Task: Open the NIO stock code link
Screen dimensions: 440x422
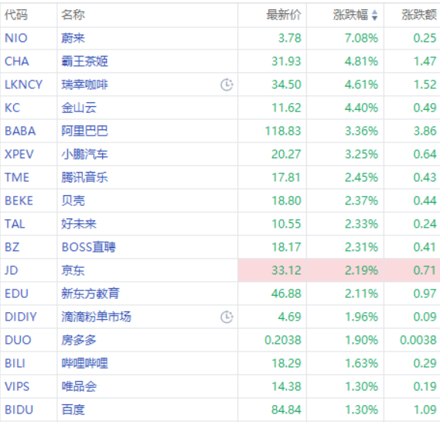Action: [x=16, y=38]
